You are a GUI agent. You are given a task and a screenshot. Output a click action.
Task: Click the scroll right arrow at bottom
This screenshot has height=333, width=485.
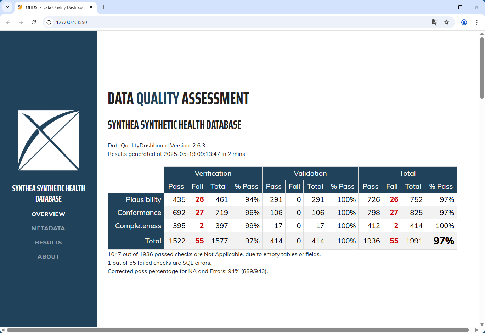coord(476,330)
